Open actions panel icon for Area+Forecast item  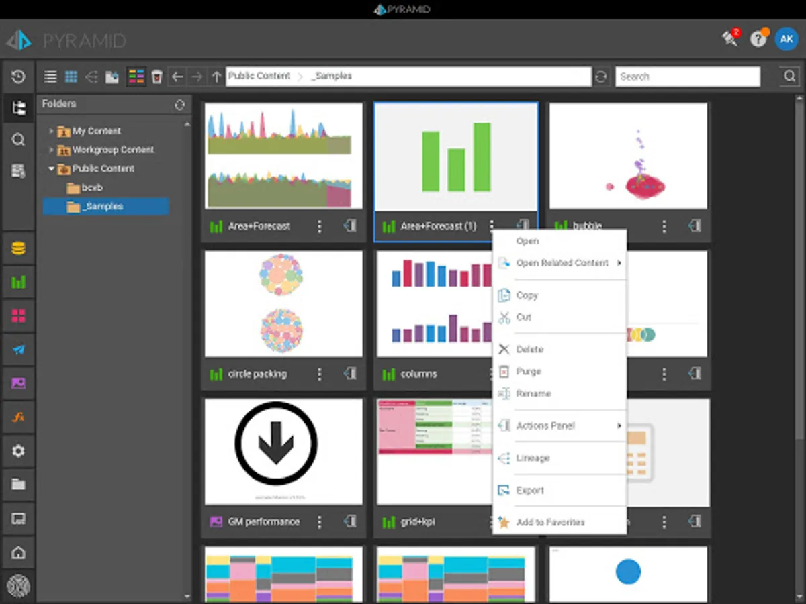(x=350, y=226)
